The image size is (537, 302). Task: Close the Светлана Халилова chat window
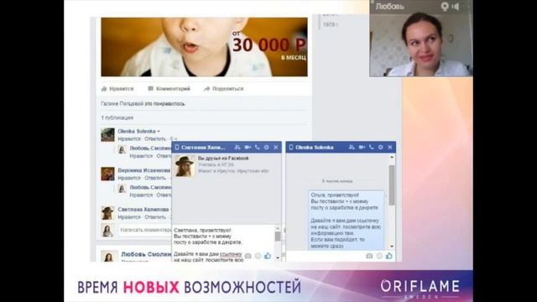pos(276,148)
